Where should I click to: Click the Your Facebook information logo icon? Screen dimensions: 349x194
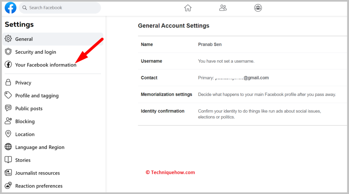click(8, 64)
